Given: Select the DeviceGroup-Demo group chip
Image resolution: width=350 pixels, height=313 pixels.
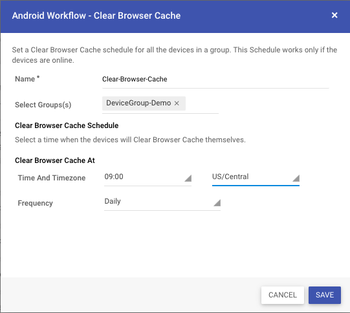Looking at the screenshot, I should [x=138, y=103].
